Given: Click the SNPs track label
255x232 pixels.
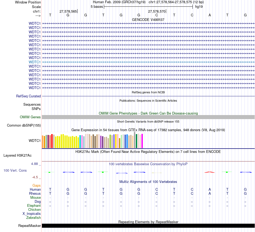Looking at the screenshot, I should pyautogui.click(x=36, y=109).
